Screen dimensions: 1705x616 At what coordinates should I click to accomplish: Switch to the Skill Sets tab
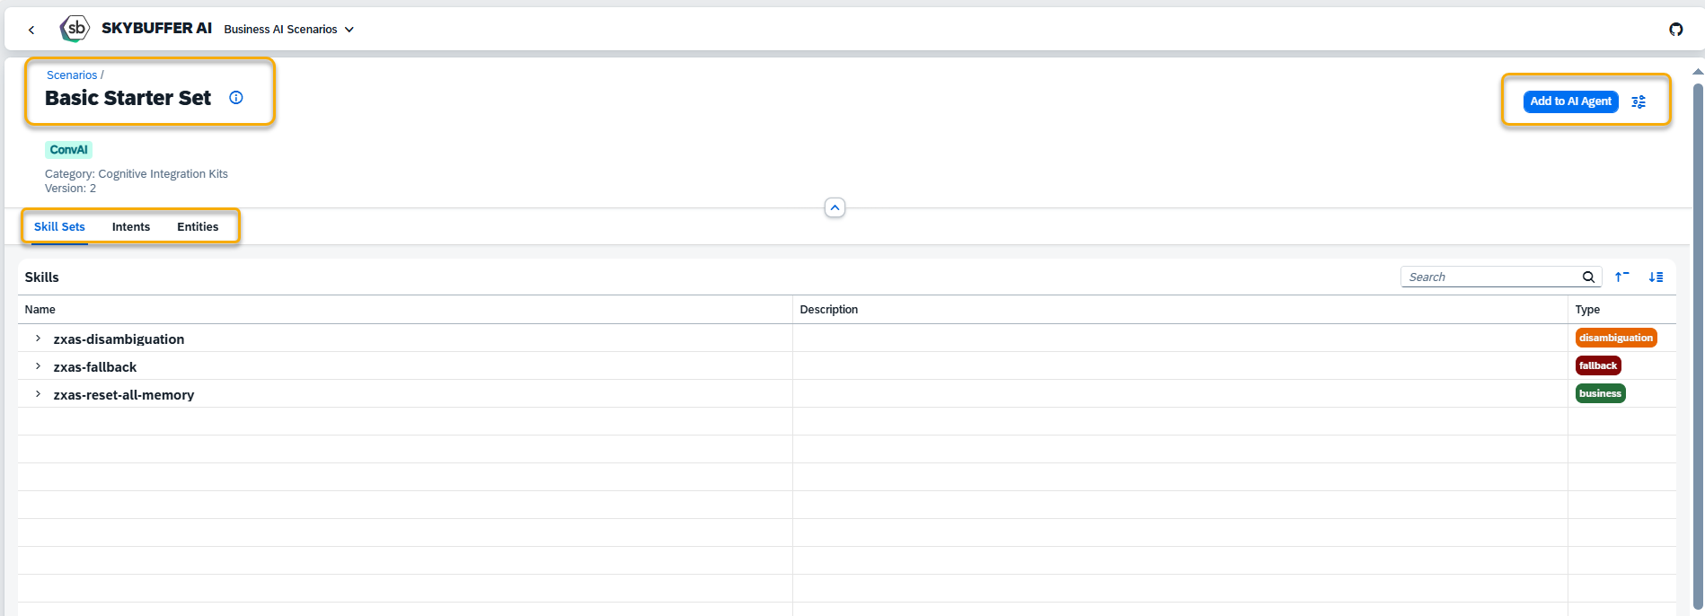(x=59, y=227)
